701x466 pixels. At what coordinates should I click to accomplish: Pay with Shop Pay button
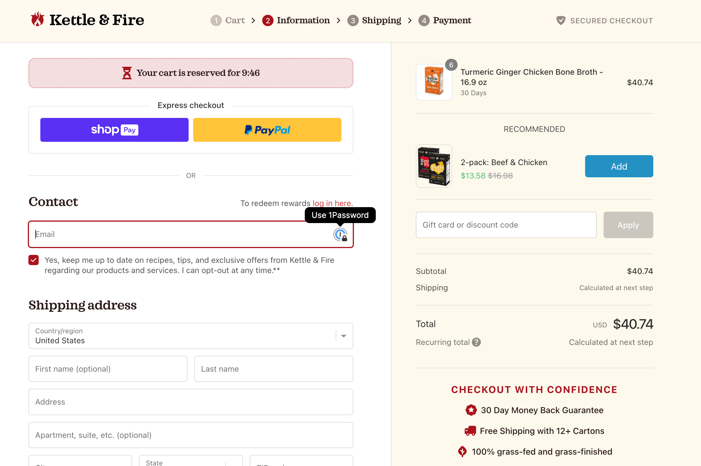(x=114, y=130)
